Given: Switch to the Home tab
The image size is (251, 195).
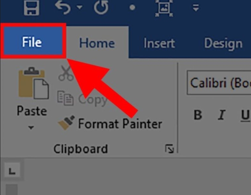Looking at the screenshot, I should coord(97,43).
